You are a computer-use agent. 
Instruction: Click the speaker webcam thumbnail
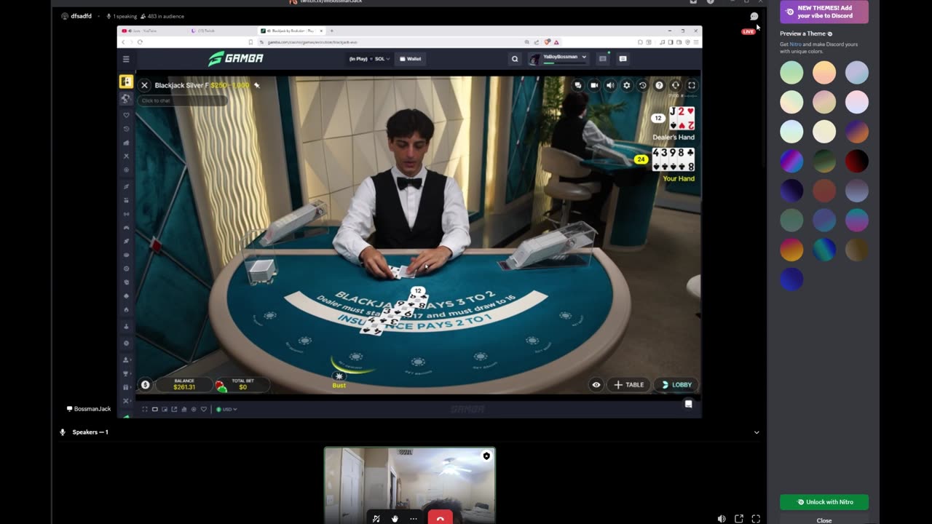[410, 484]
